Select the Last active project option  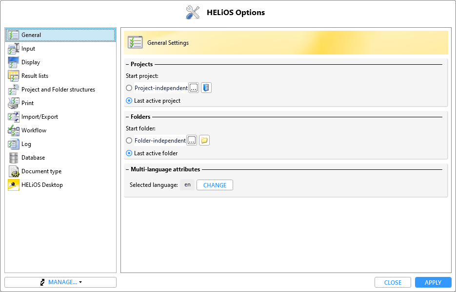pyautogui.click(x=129, y=101)
